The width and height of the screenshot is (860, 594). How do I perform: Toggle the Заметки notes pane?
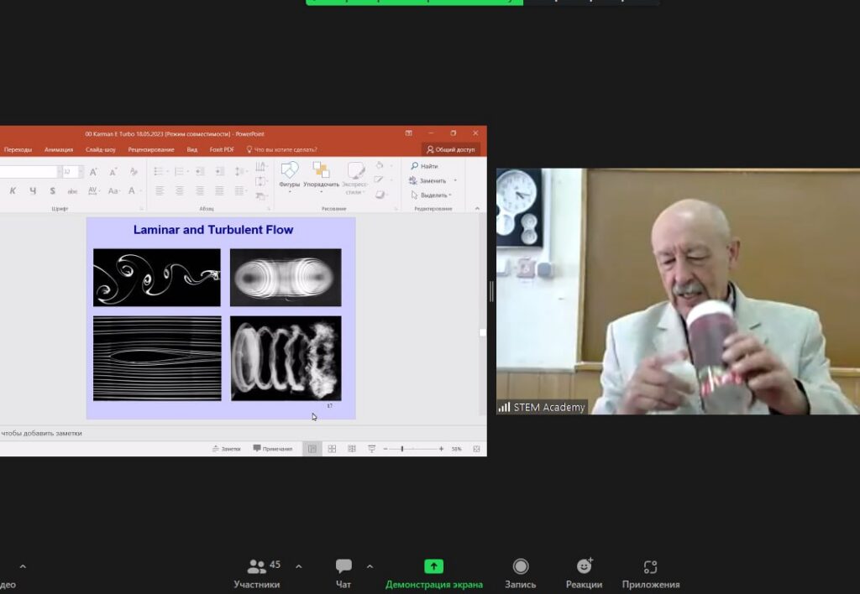226,449
